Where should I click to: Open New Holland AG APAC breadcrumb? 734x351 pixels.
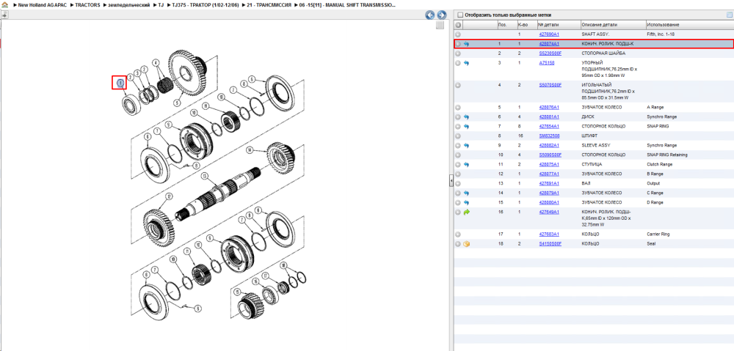43,4
